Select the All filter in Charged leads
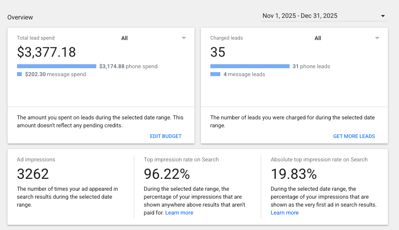This screenshot has width=399, height=230. point(318,38)
